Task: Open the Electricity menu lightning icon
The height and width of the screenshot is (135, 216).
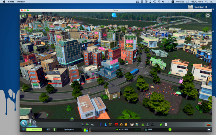Action: (101, 125)
